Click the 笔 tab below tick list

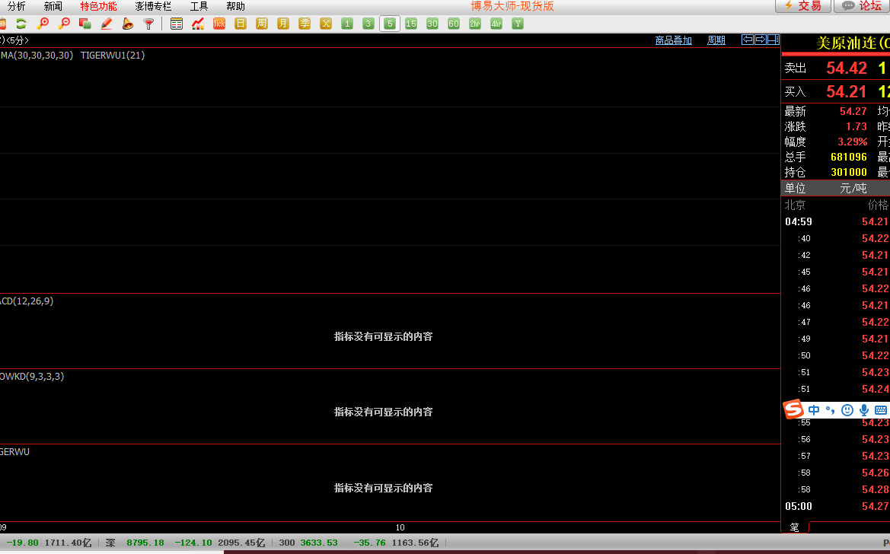click(x=794, y=527)
